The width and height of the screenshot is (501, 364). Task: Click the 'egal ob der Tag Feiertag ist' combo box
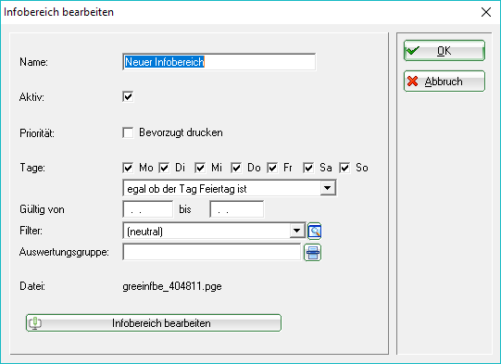click(229, 188)
